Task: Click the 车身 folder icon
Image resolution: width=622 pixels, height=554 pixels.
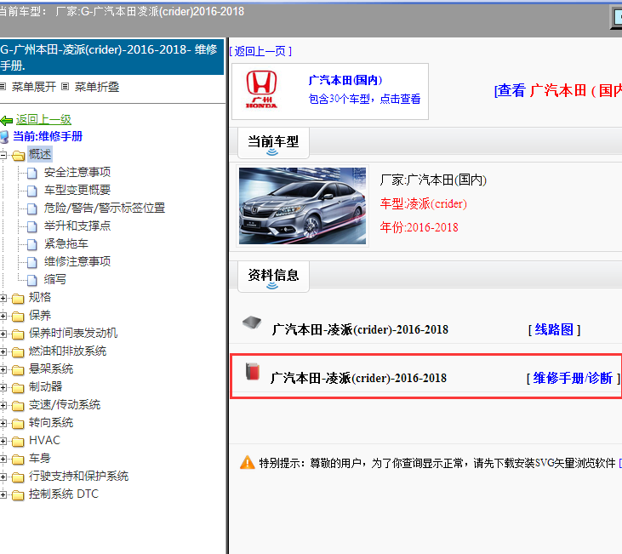Action: (x=18, y=460)
